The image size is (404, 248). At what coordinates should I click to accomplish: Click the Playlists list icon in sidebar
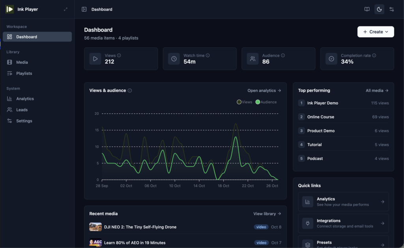coord(9,73)
